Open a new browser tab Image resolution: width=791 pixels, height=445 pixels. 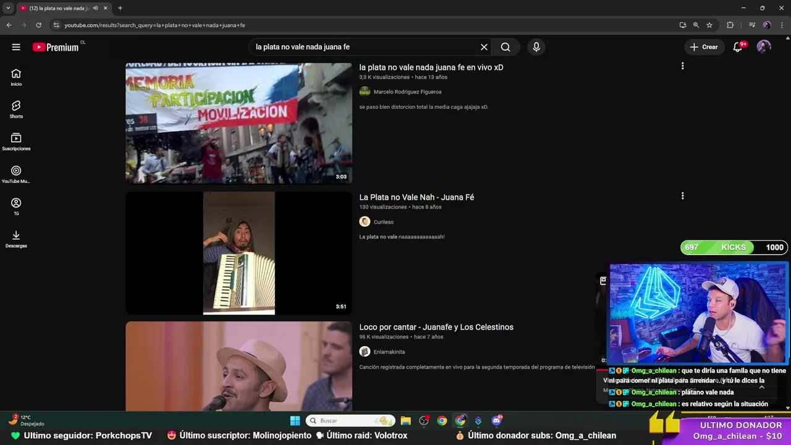point(120,8)
